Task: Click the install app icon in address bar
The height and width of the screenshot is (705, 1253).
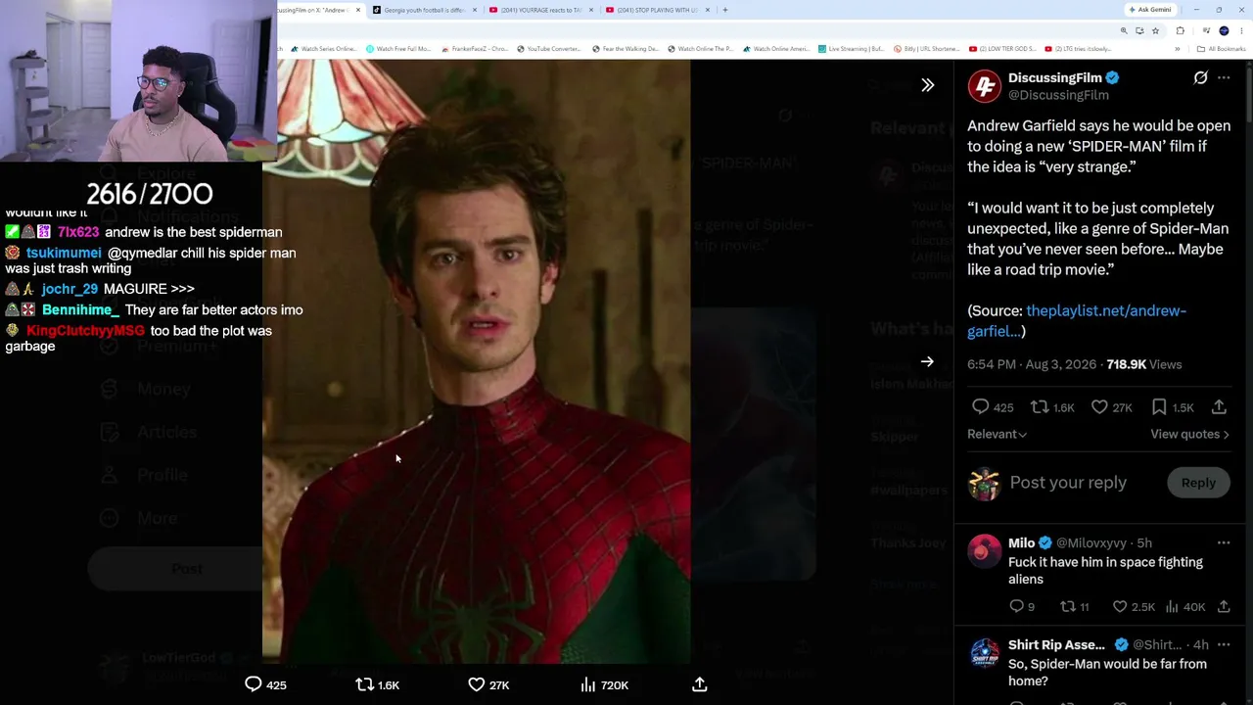Action: click(x=1139, y=30)
